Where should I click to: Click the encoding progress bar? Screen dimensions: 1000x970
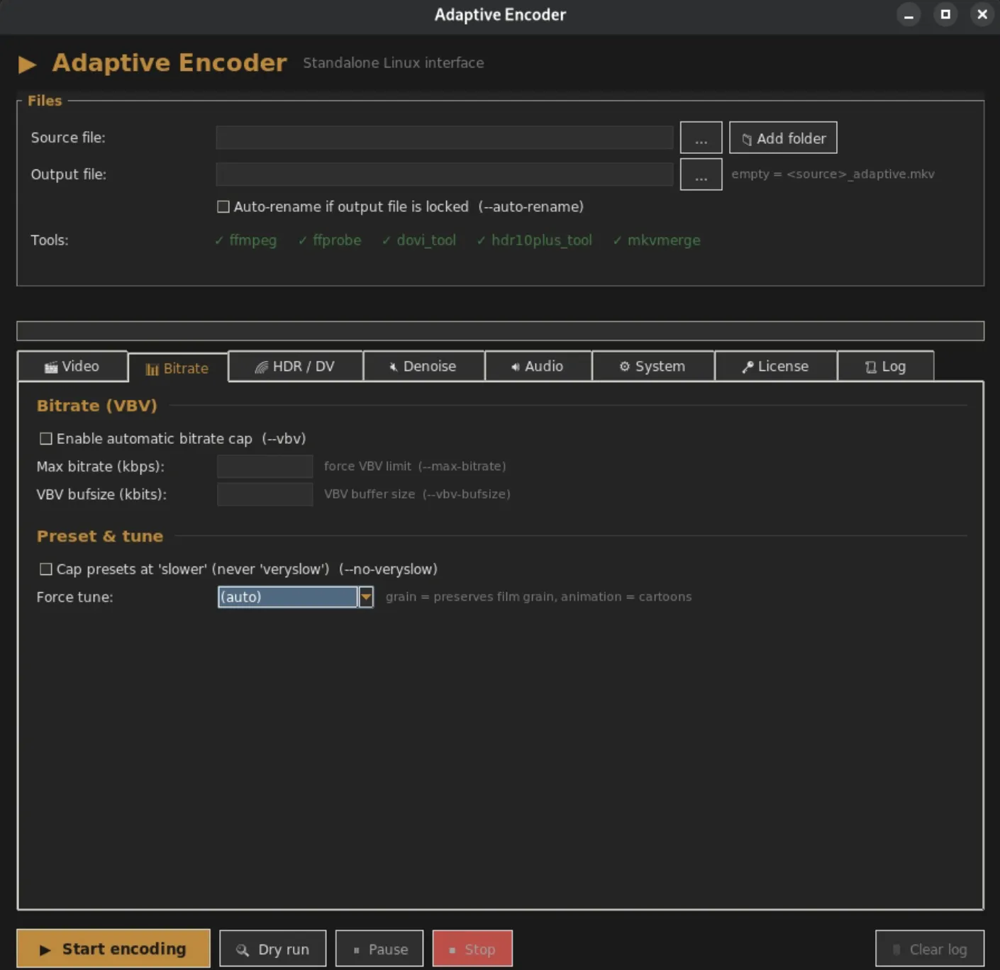click(x=500, y=331)
